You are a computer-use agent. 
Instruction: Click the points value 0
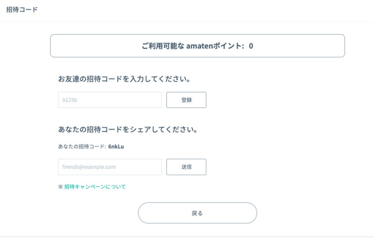251,46
